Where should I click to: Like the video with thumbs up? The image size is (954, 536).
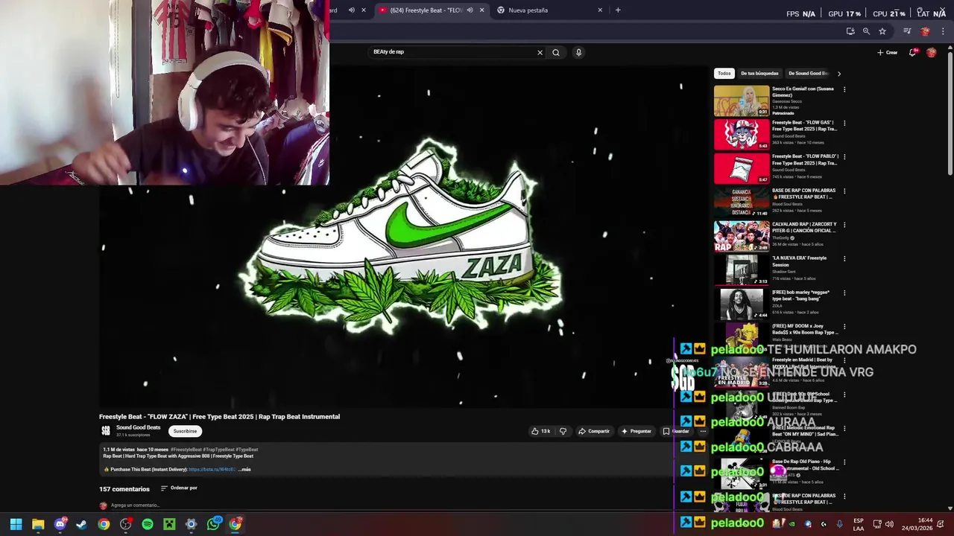pos(541,431)
